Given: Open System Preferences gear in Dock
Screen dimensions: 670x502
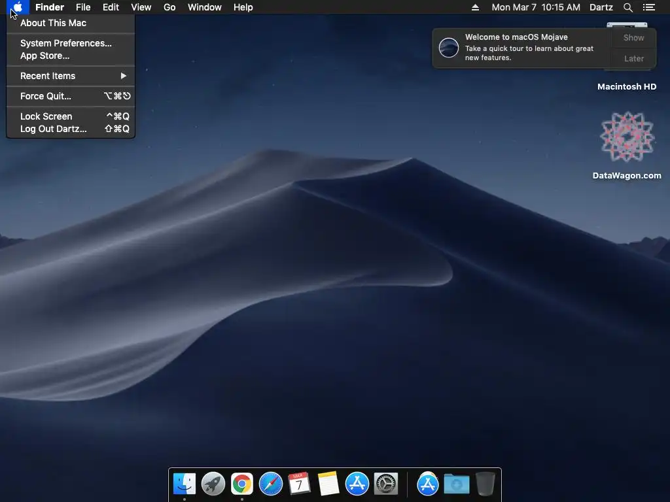Looking at the screenshot, I should tap(386, 484).
